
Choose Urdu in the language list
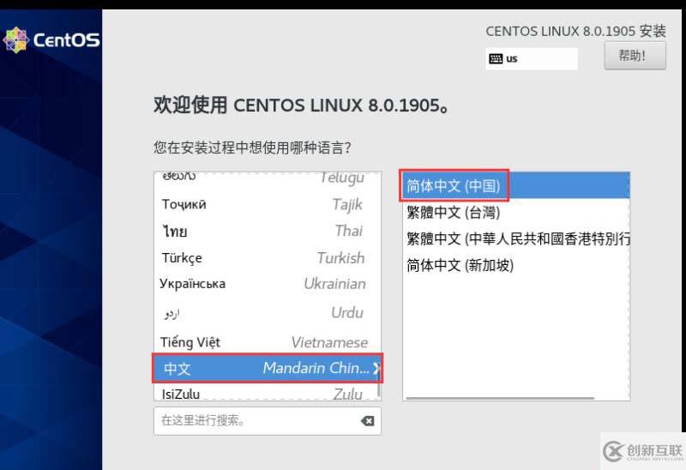click(266, 312)
